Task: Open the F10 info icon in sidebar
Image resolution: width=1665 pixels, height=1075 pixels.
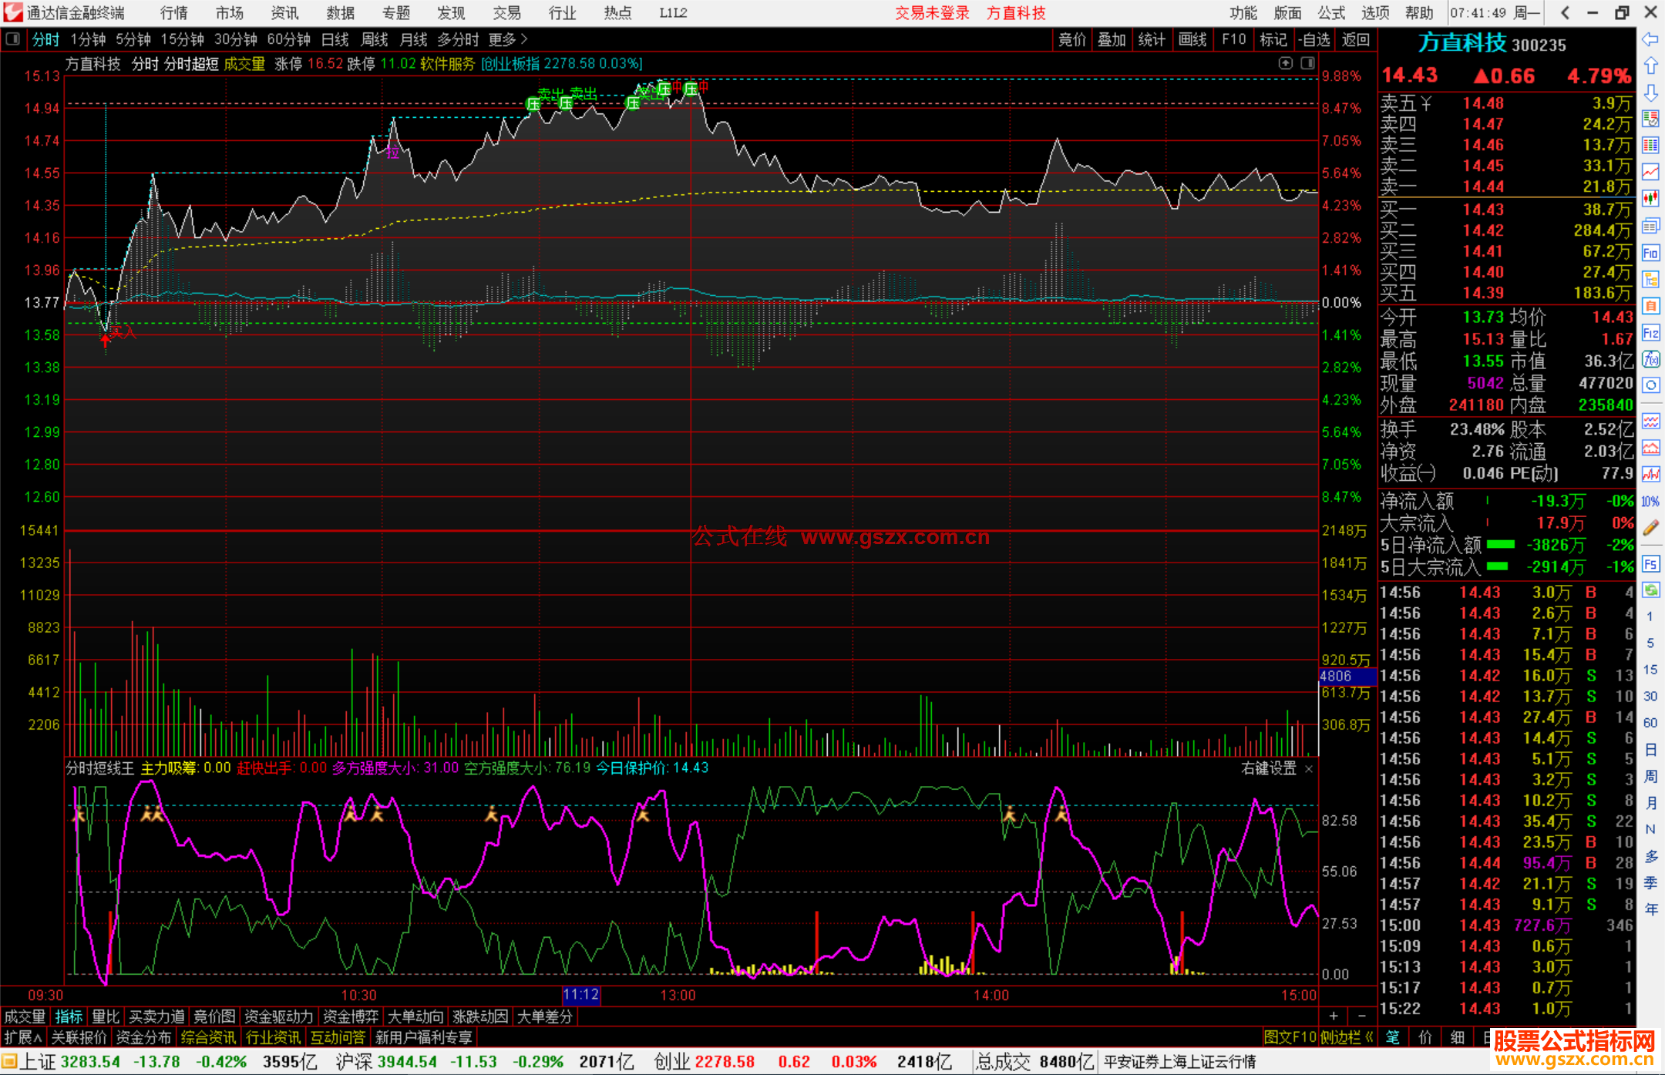Action: [1650, 253]
